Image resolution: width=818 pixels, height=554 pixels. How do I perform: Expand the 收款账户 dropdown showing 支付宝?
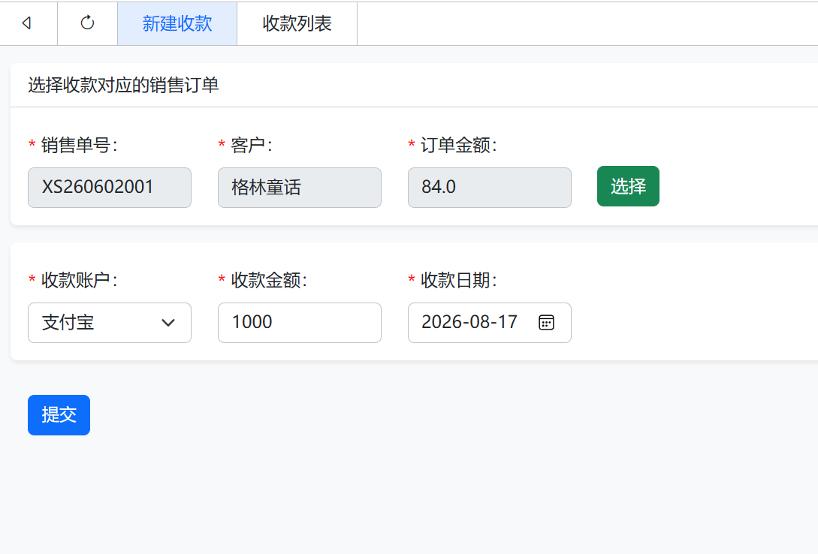point(110,323)
